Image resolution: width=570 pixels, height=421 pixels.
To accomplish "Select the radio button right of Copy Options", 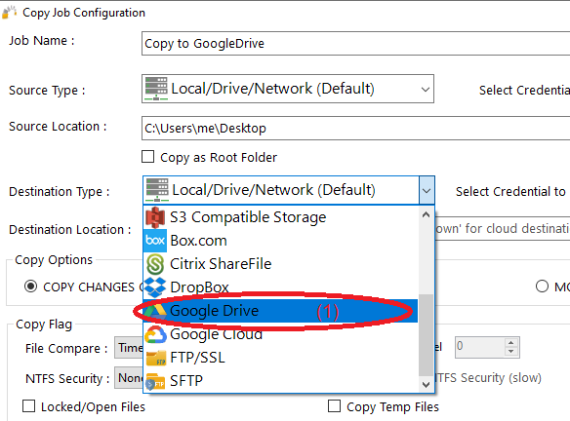I will (x=542, y=287).
